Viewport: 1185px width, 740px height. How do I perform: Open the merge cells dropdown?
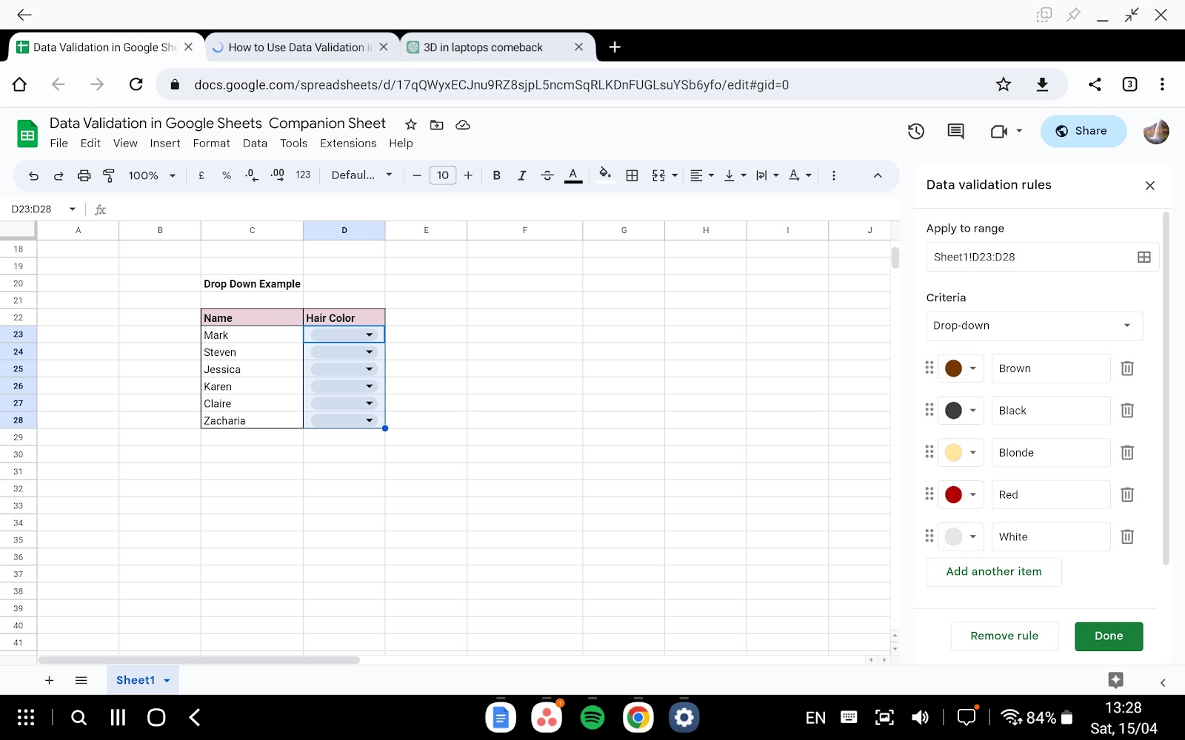point(675,175)
